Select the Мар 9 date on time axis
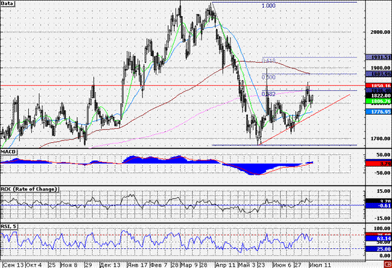The image size is (392, 268). [x=188, y=264]
